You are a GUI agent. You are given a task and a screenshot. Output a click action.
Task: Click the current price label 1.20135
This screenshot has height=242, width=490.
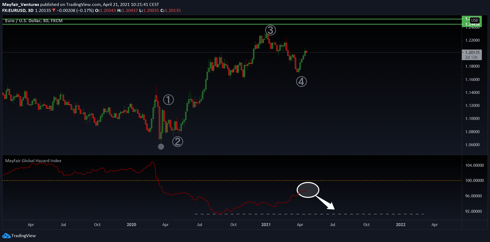click(472, 52)
